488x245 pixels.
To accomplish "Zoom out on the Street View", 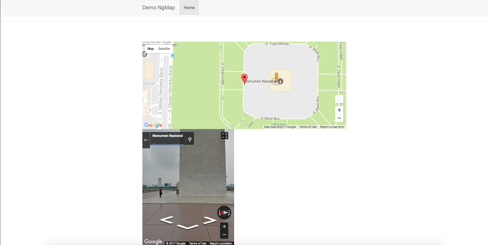I will (224, 235).
